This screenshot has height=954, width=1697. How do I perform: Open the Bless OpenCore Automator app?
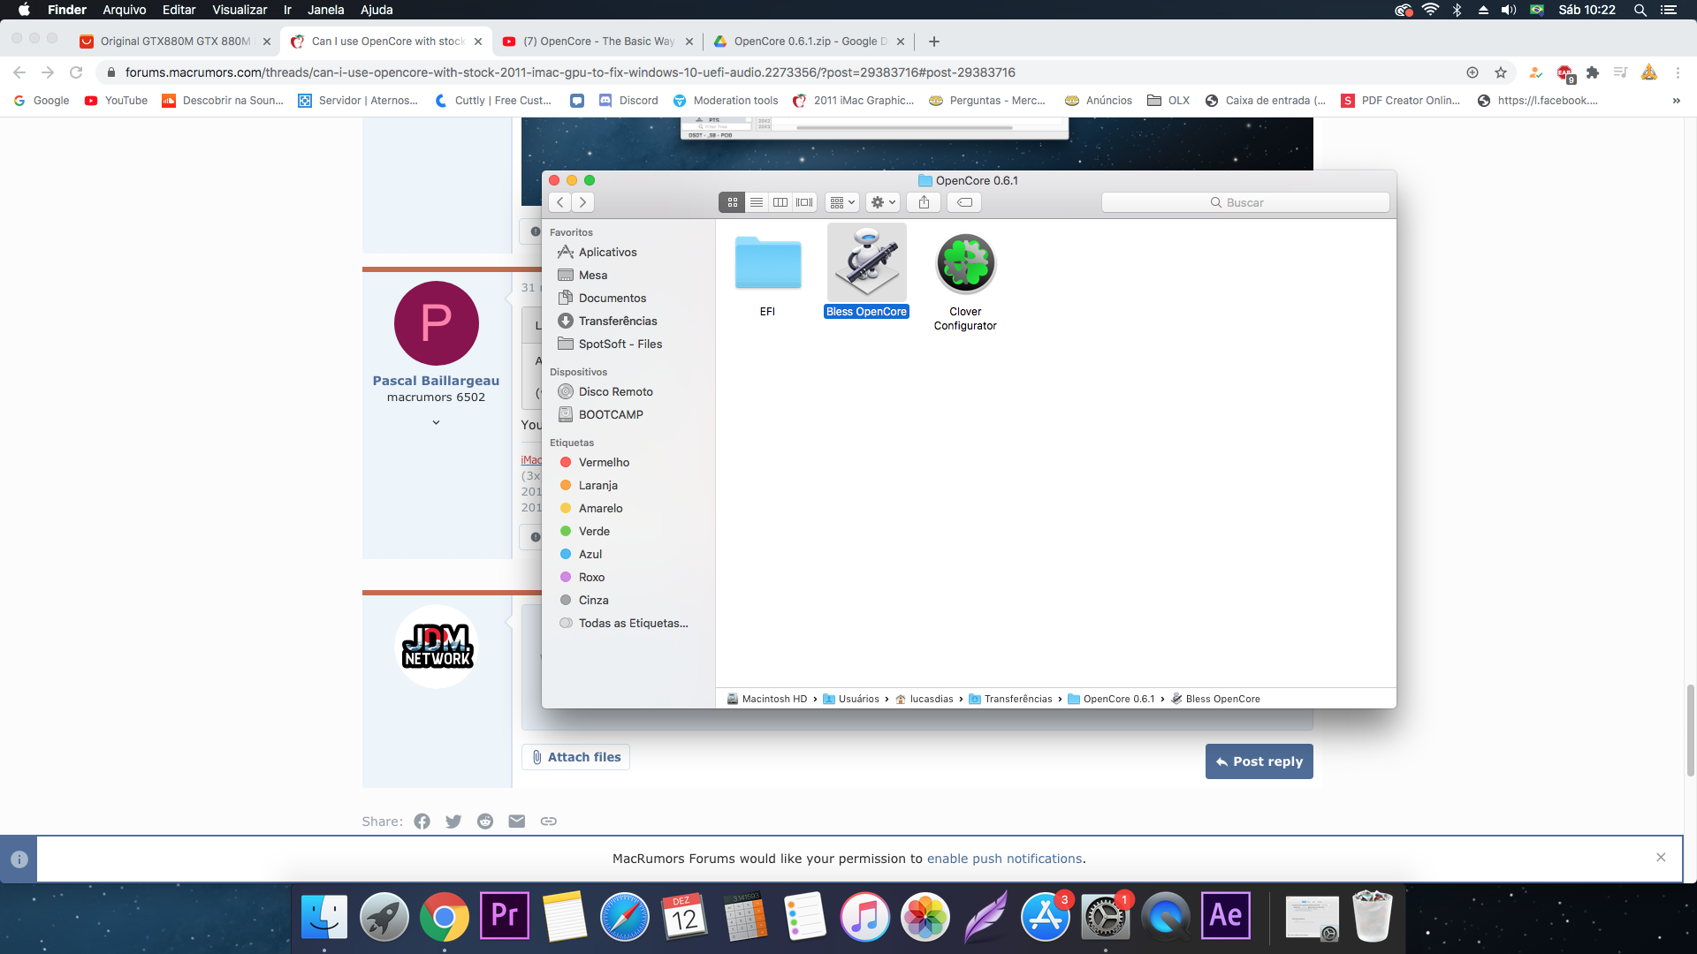click(866, 263)
